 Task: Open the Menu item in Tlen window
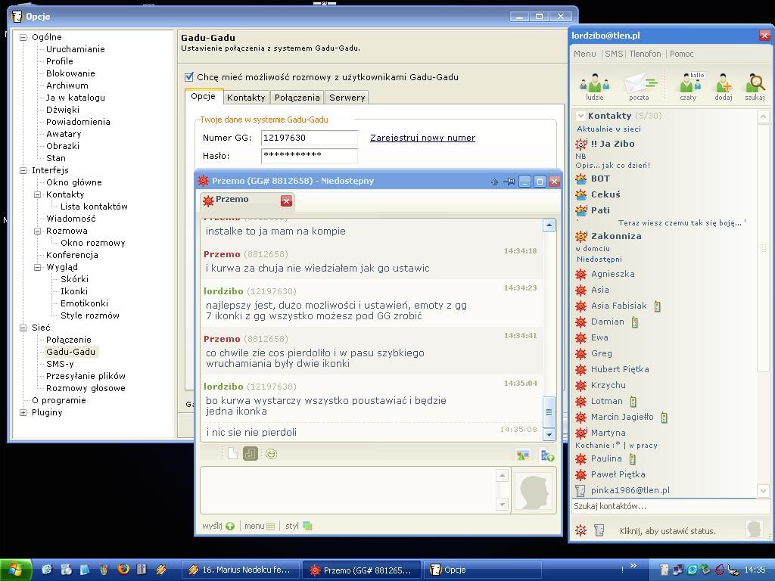[x=585, y=54]
